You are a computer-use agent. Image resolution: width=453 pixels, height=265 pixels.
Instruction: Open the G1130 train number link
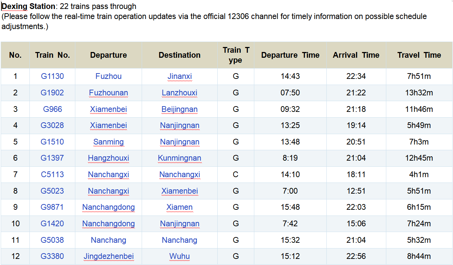pyautogui.click(x=52, y=76)
